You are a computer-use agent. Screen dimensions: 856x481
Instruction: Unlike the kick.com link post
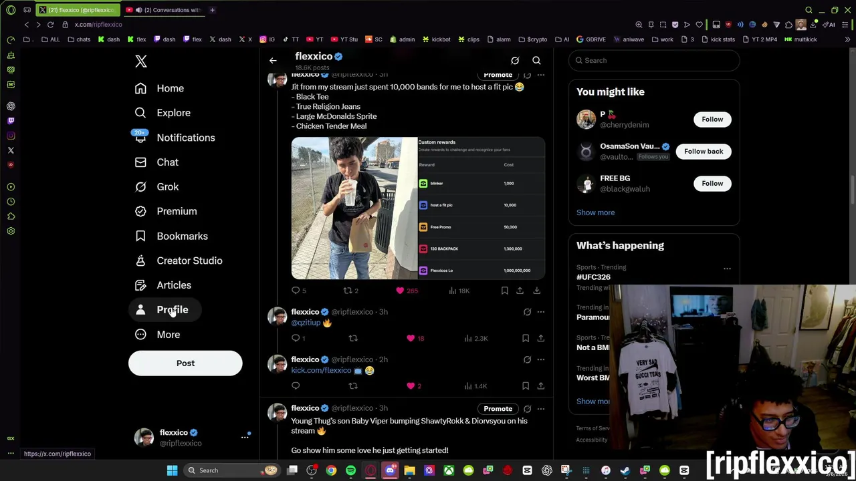click(x=411, y=386)
